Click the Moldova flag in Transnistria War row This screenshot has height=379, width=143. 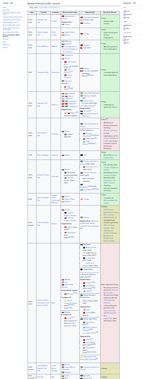(81, 68)
